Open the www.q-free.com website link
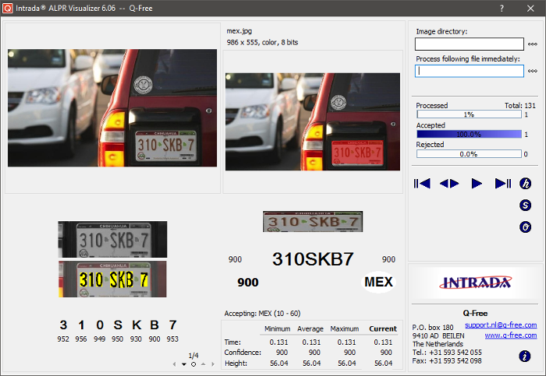This screenshot has height=376, width=546. pyautogui.click(x=511, y=336)
